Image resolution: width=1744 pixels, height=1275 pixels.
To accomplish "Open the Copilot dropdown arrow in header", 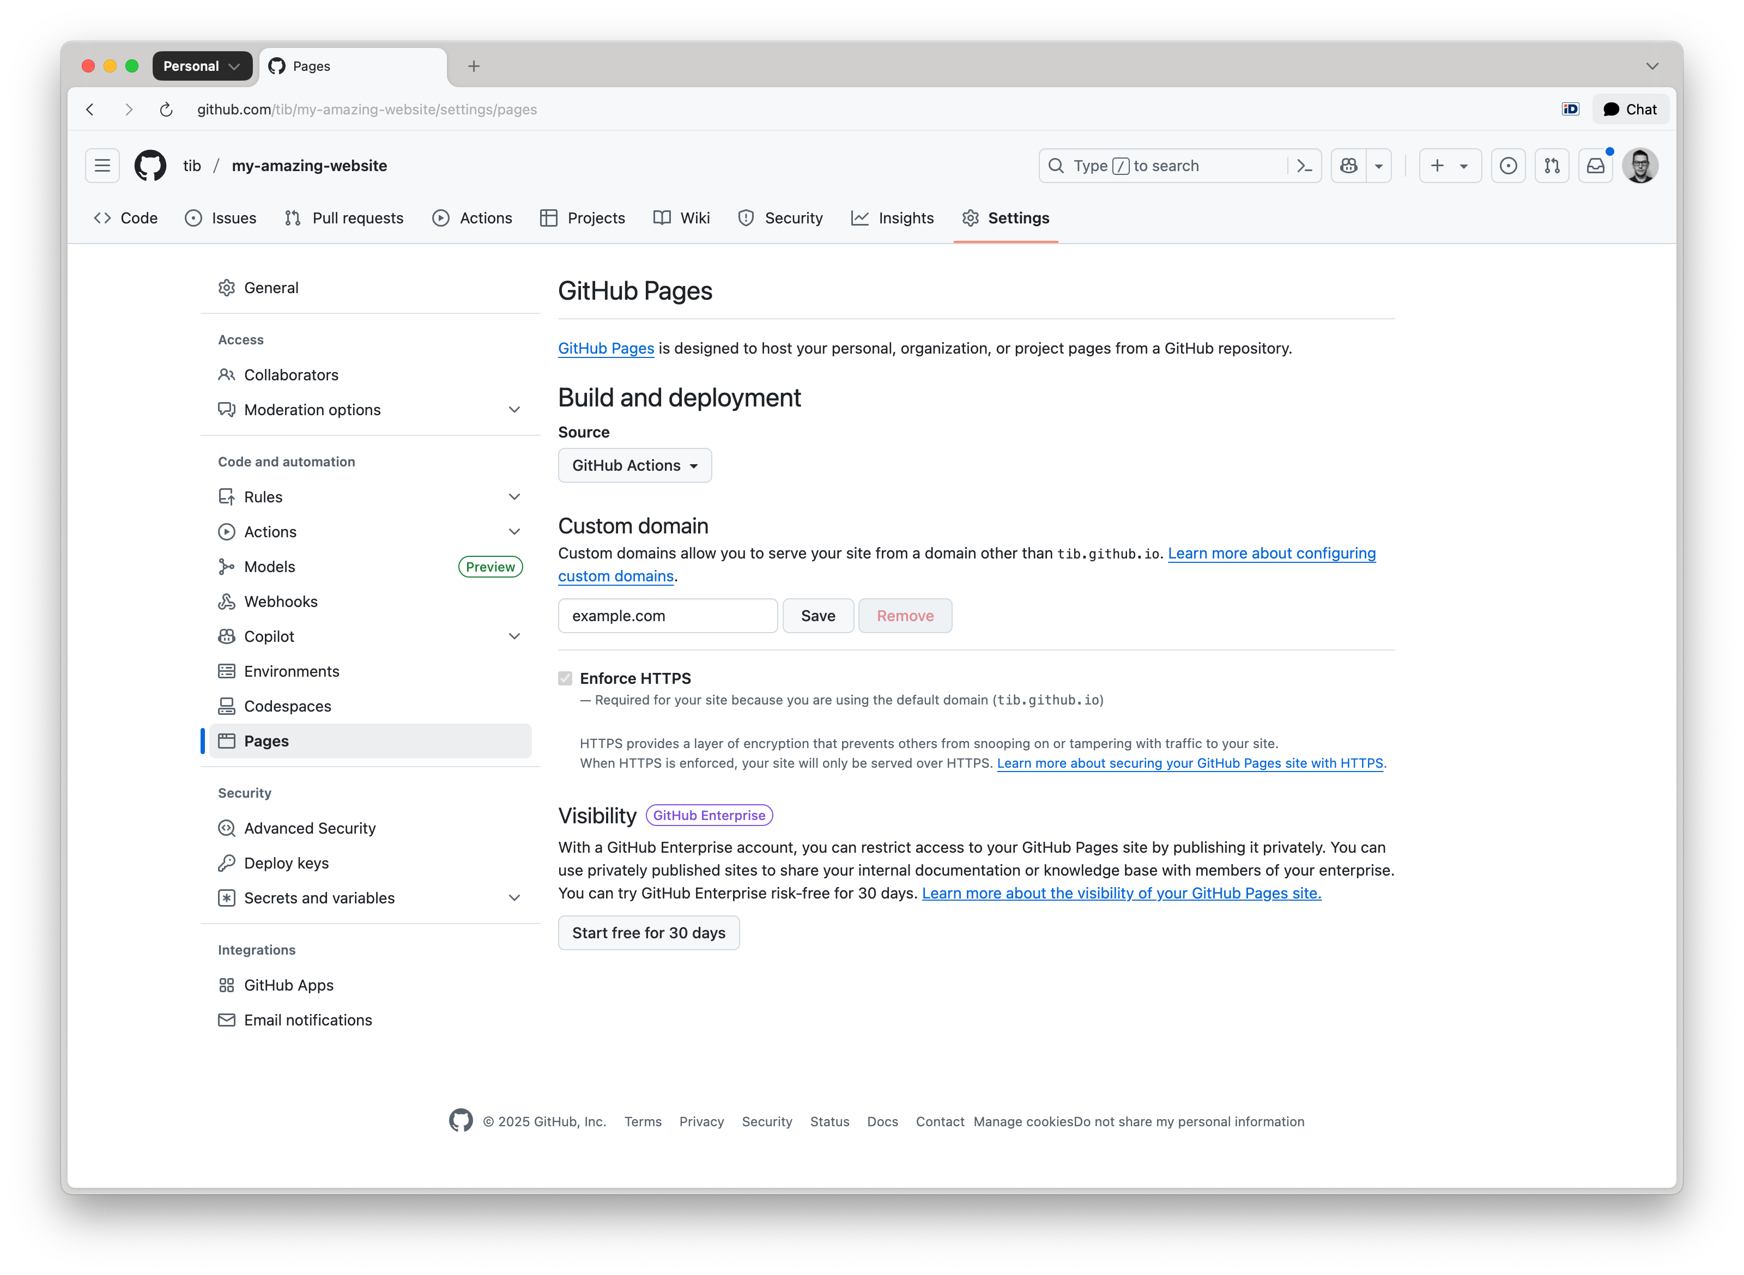I will tap(1379, 166).
